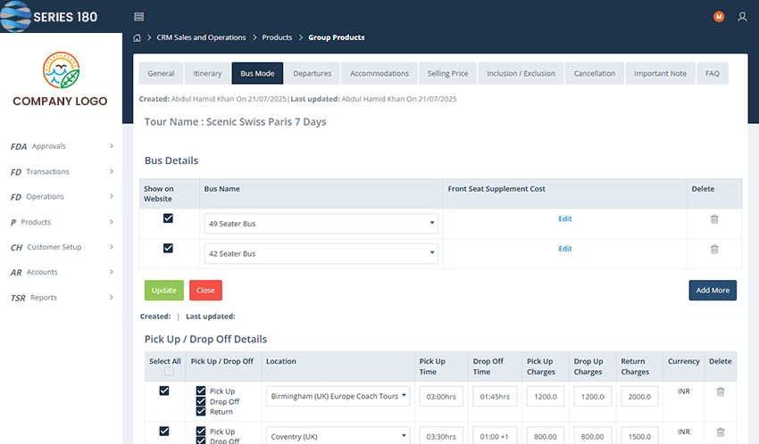Uncheck Show on Website for 49 Seater Bus
This screenshot has height=444, width=759.
pos(168,218)
